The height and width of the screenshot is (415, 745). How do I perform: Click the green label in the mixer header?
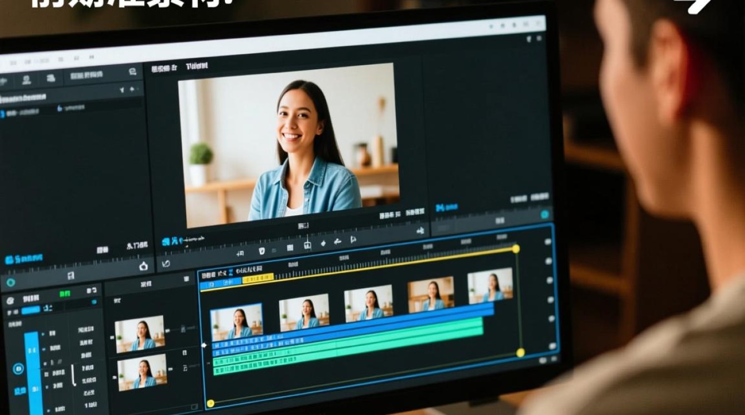65,293
